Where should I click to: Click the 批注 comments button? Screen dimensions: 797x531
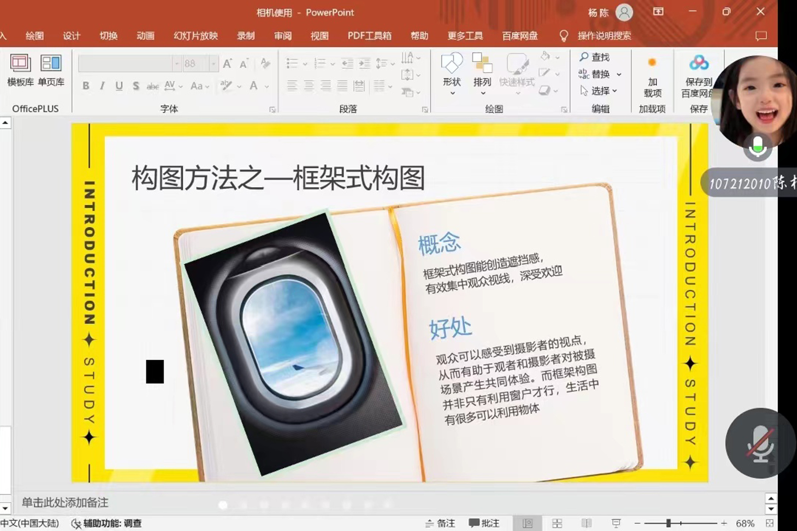(484, 523)
